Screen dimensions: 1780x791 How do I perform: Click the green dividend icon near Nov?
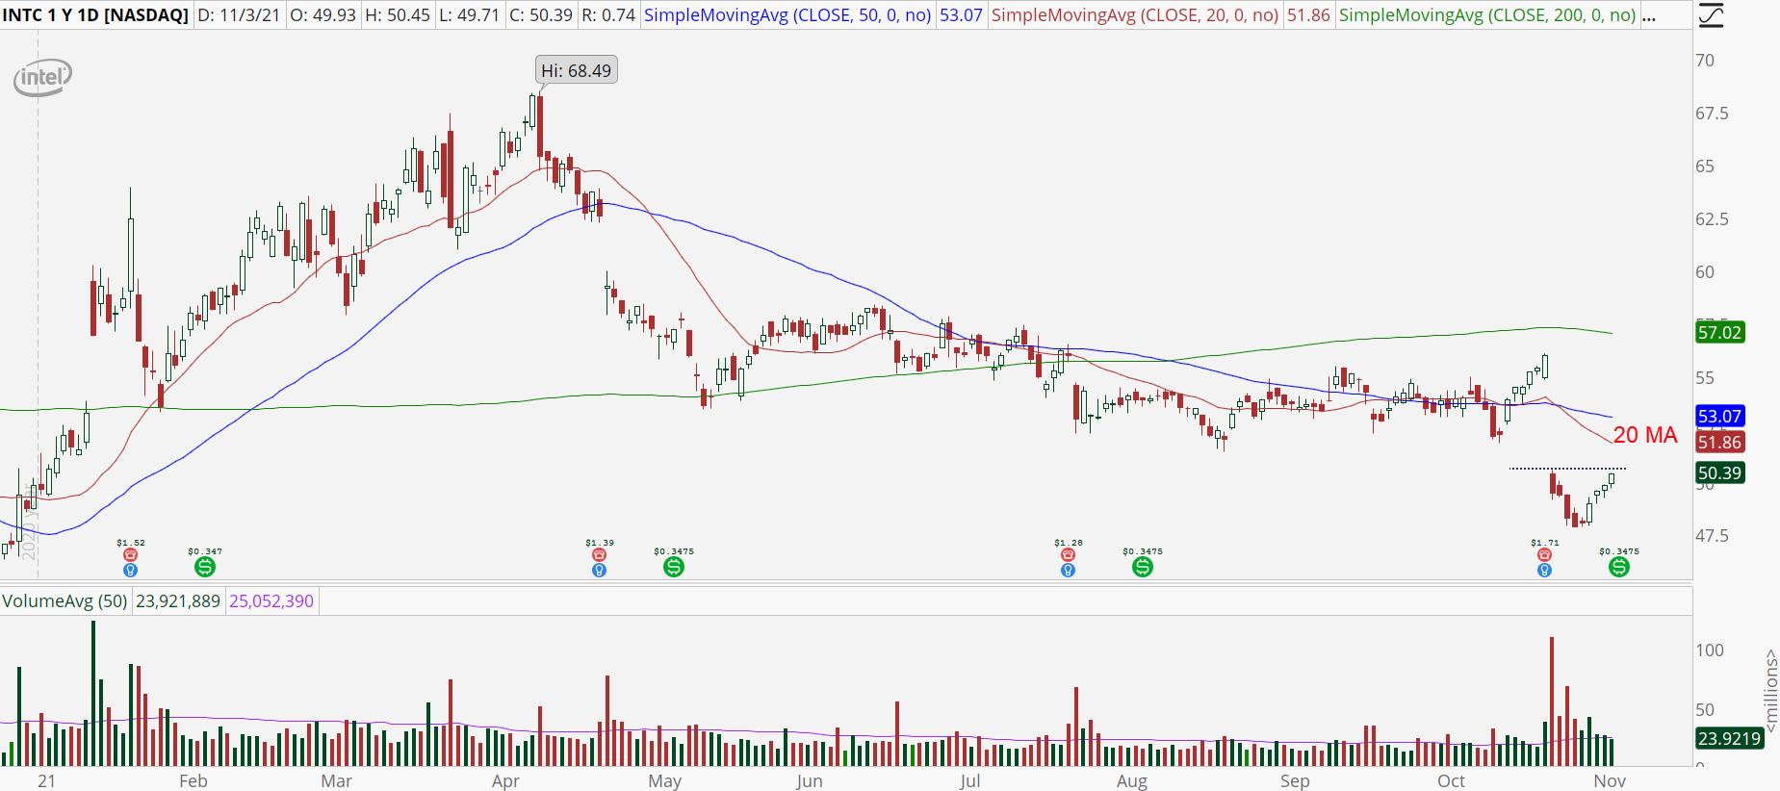1619,567
